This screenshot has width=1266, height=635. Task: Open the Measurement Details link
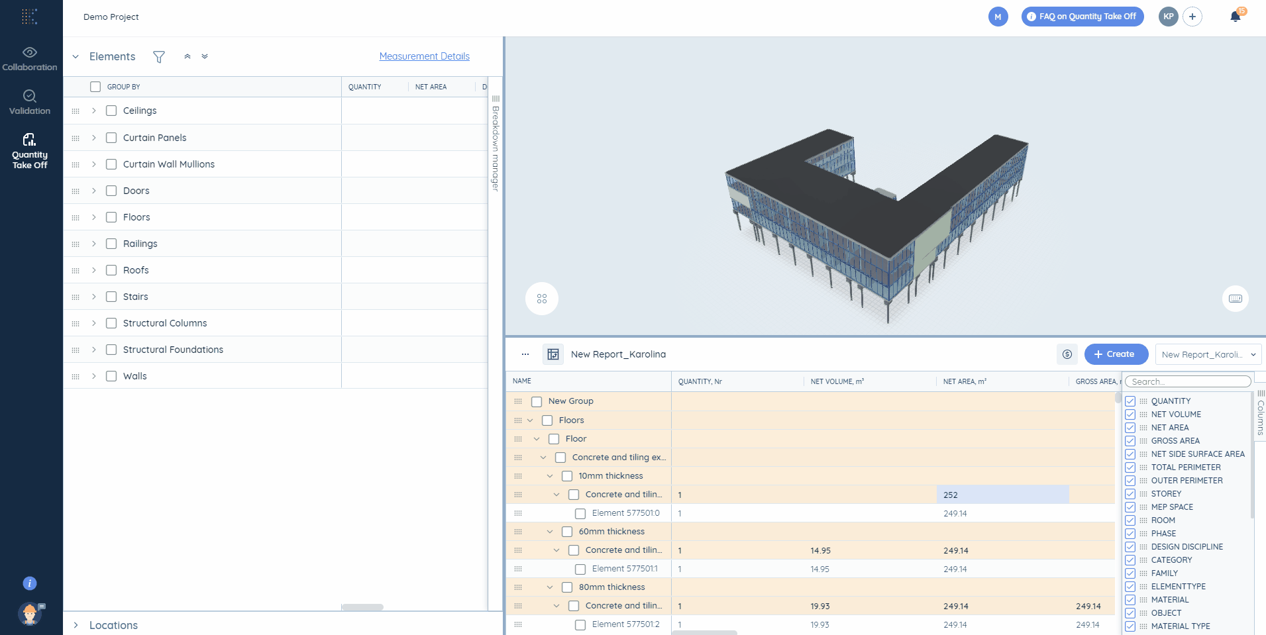(424, 56)
